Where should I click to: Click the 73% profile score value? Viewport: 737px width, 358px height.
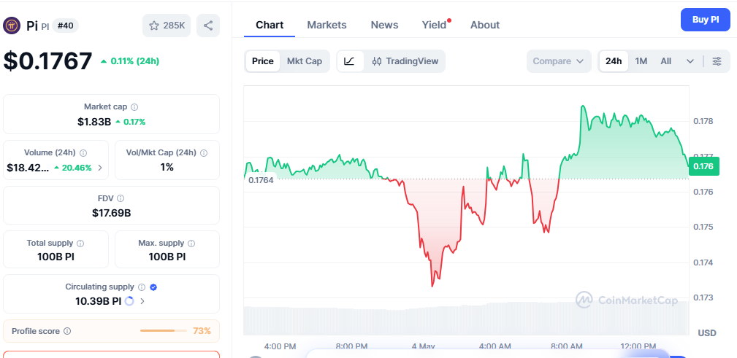click(x=202, y=331)
